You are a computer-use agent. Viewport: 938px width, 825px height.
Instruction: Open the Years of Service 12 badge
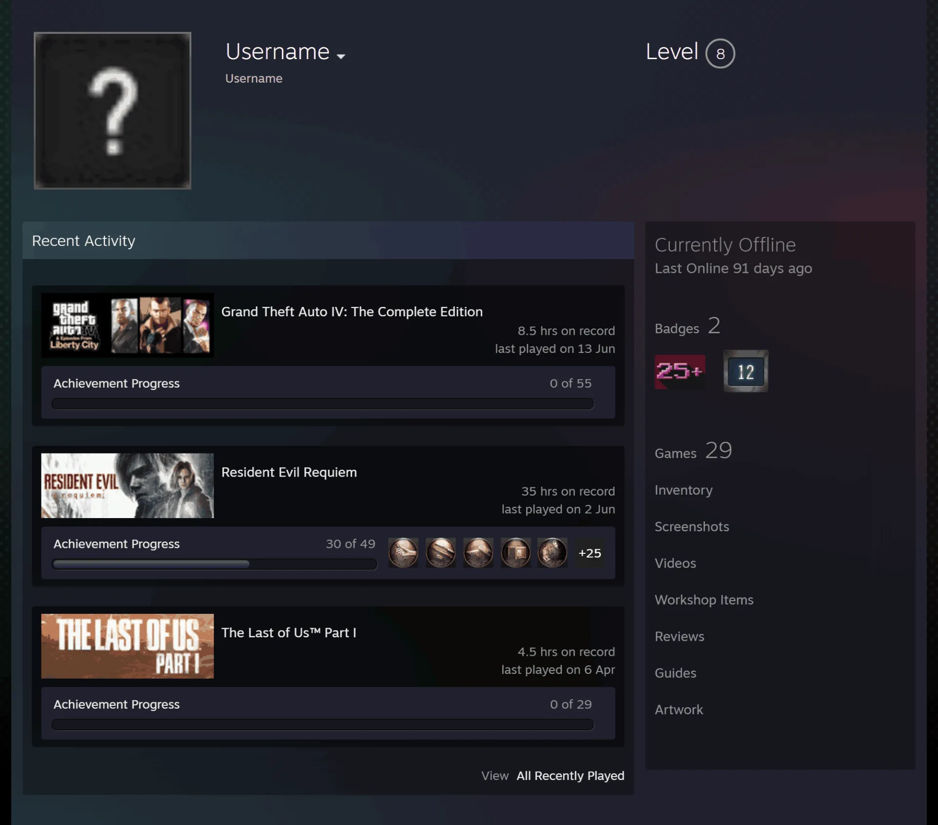coord(746,371)
